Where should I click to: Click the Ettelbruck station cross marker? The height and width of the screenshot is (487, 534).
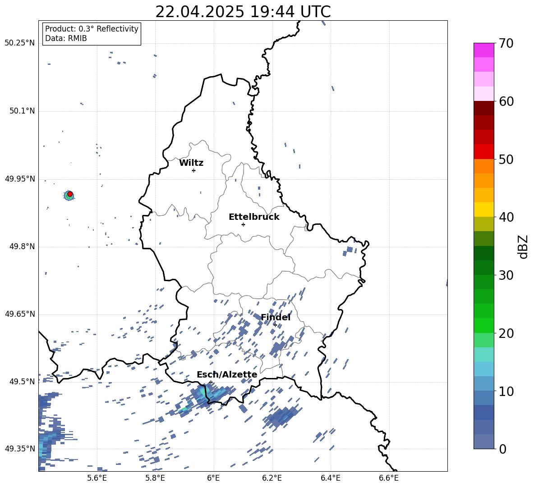pos(243,224)
